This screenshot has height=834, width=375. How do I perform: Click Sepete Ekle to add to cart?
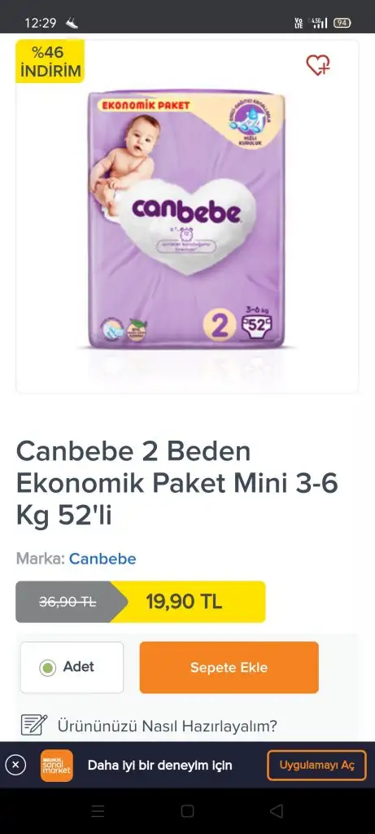(x=229, y=668)
